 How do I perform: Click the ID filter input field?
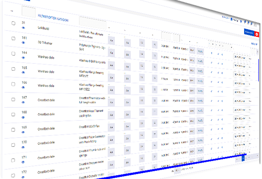pyautogui.click(x=28, y=11)
